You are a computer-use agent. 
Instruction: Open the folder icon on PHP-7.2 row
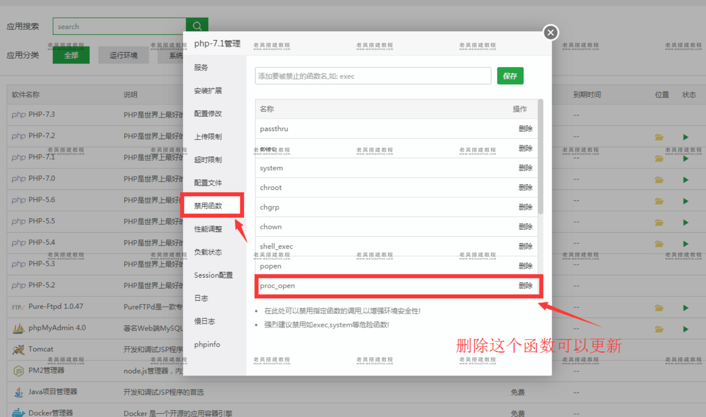click(659, 137)
